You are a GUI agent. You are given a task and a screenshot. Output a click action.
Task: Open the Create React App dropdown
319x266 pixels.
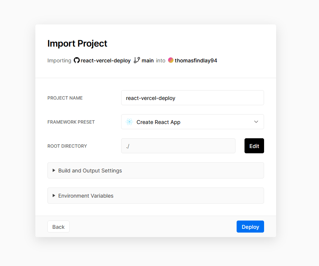pyautogui.click(x=193, y=122)
